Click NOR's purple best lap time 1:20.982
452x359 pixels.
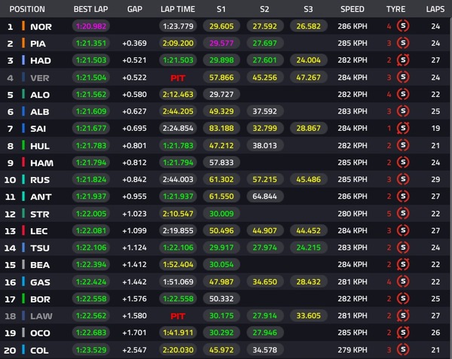point(90,26)
